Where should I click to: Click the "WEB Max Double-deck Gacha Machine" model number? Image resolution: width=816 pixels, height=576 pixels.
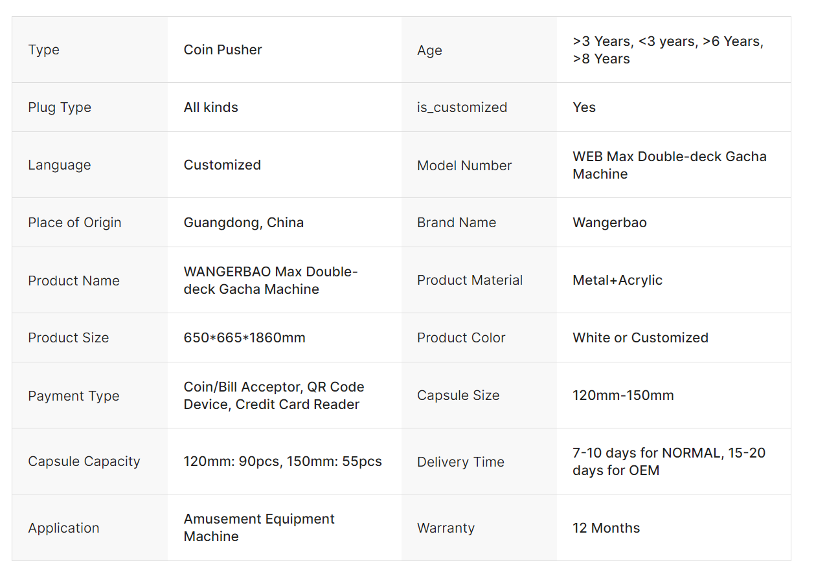tap(669, 165)
